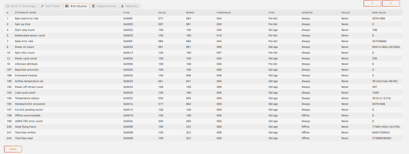Select the Total lbas read attribute

pos(24,138)
